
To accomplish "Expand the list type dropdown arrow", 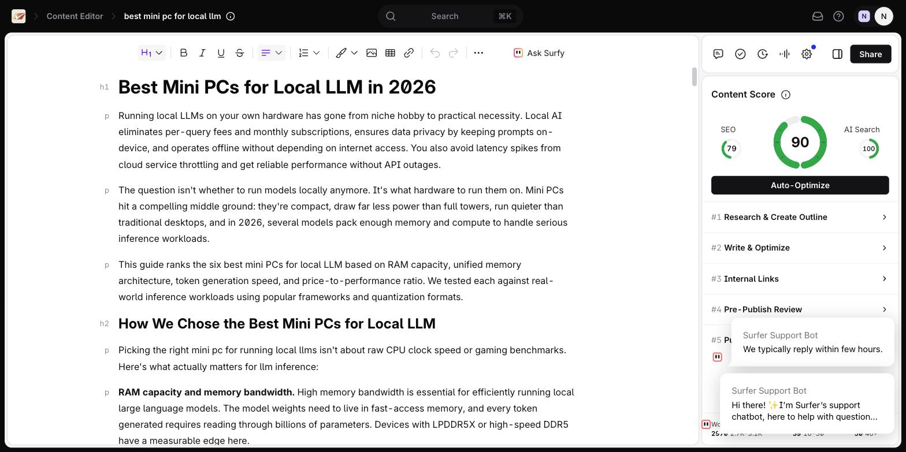I will tap(317, 53).
